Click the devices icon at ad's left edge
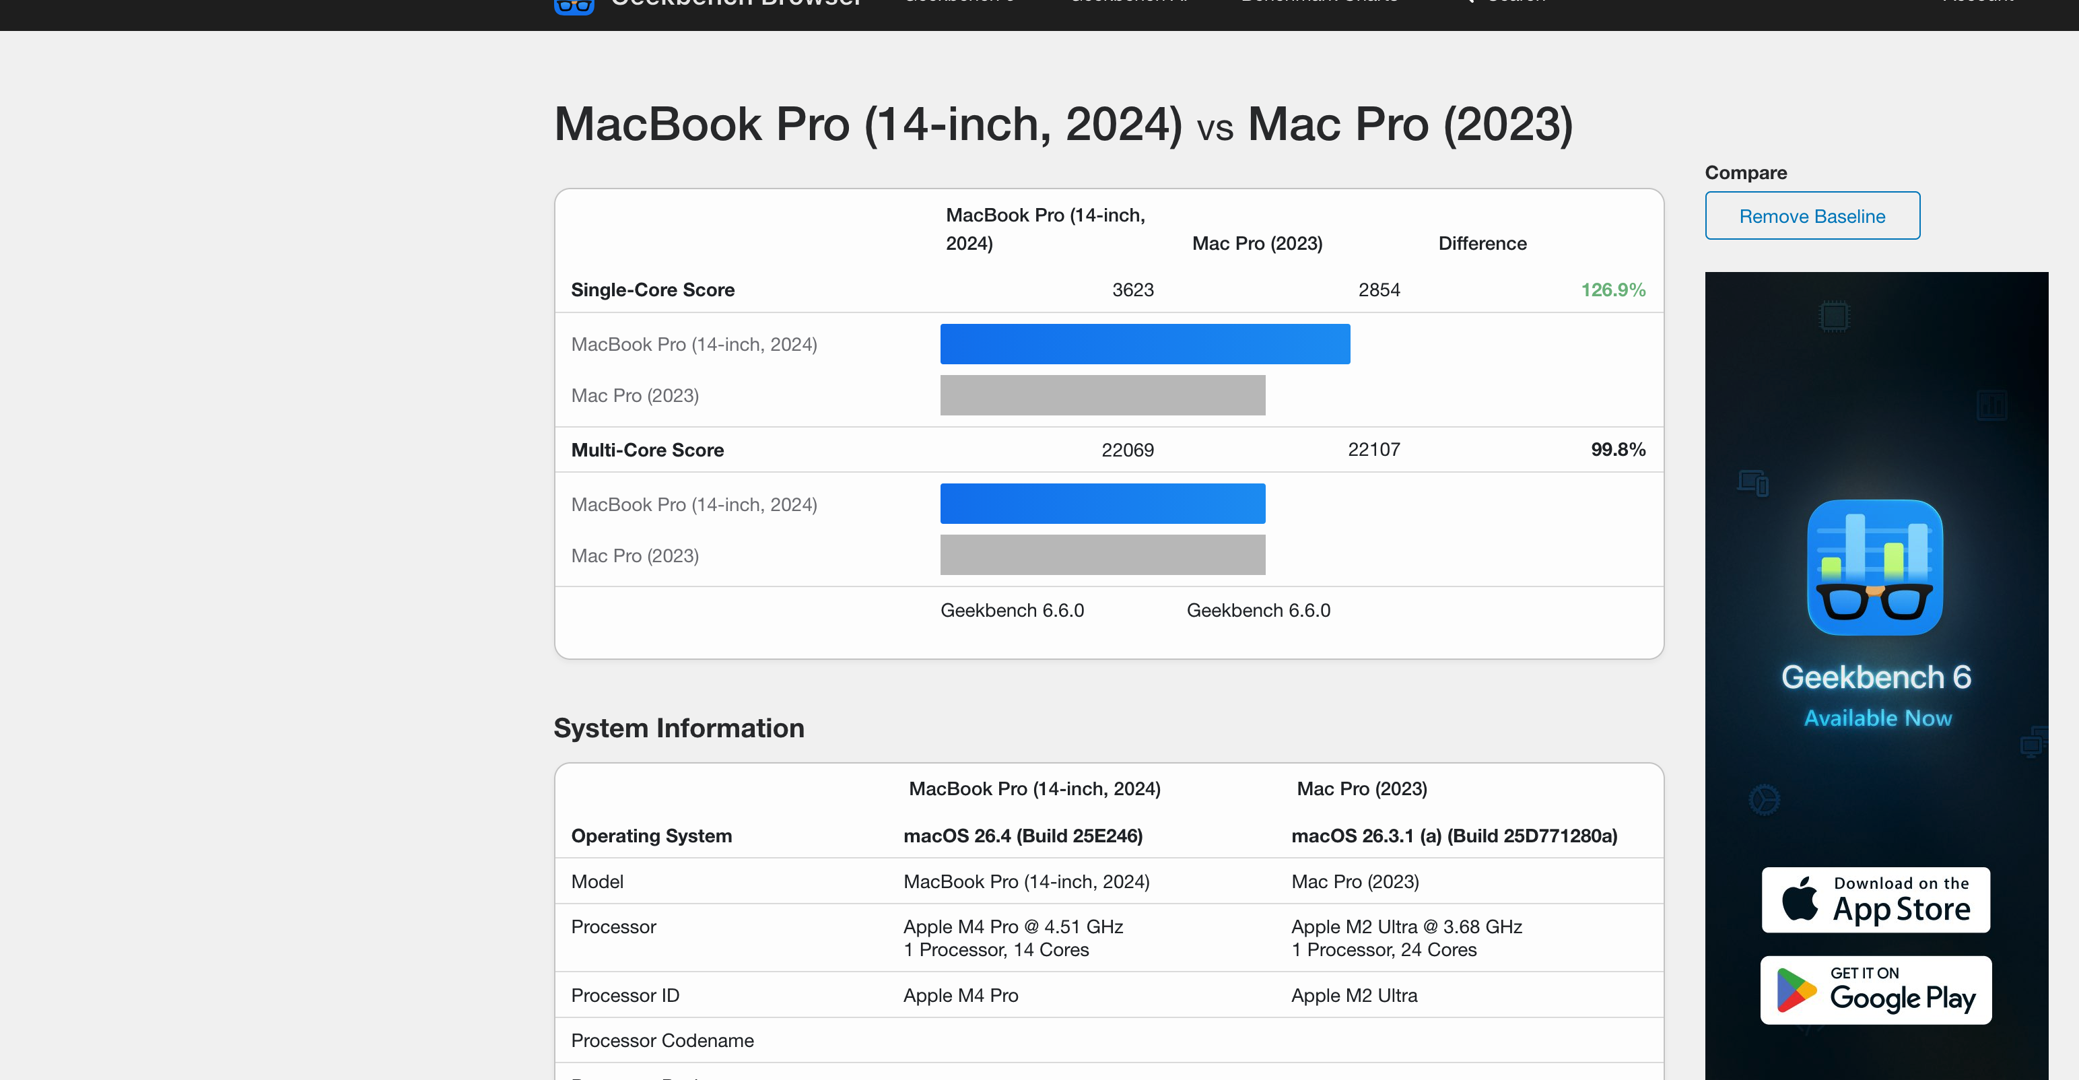The height and width of the screenshot is (1080, 2079). tap(1753, 483)
